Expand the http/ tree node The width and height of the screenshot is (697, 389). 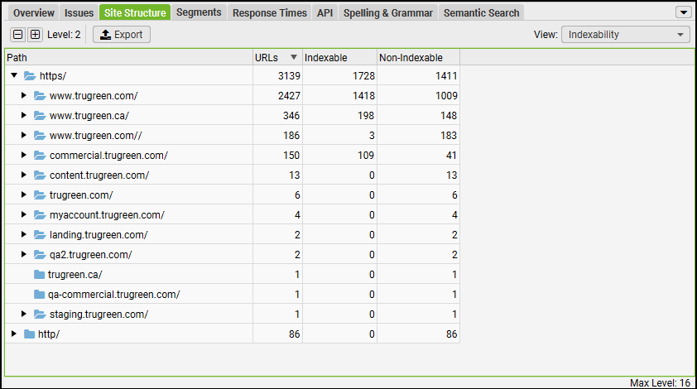[x=14, y=334]
